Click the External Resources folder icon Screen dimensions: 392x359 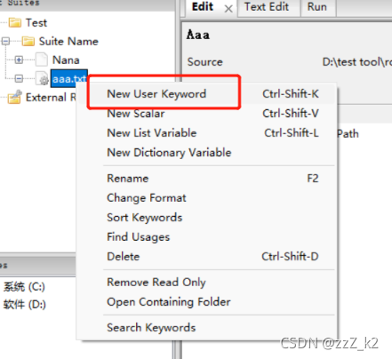point(15,97)
